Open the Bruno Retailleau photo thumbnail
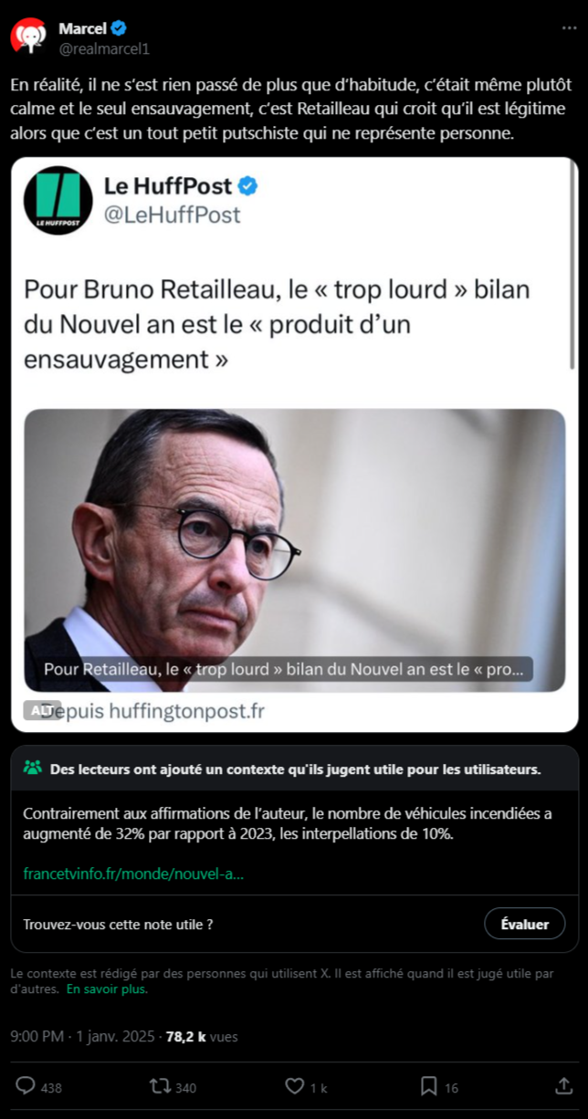 (294, 550)
